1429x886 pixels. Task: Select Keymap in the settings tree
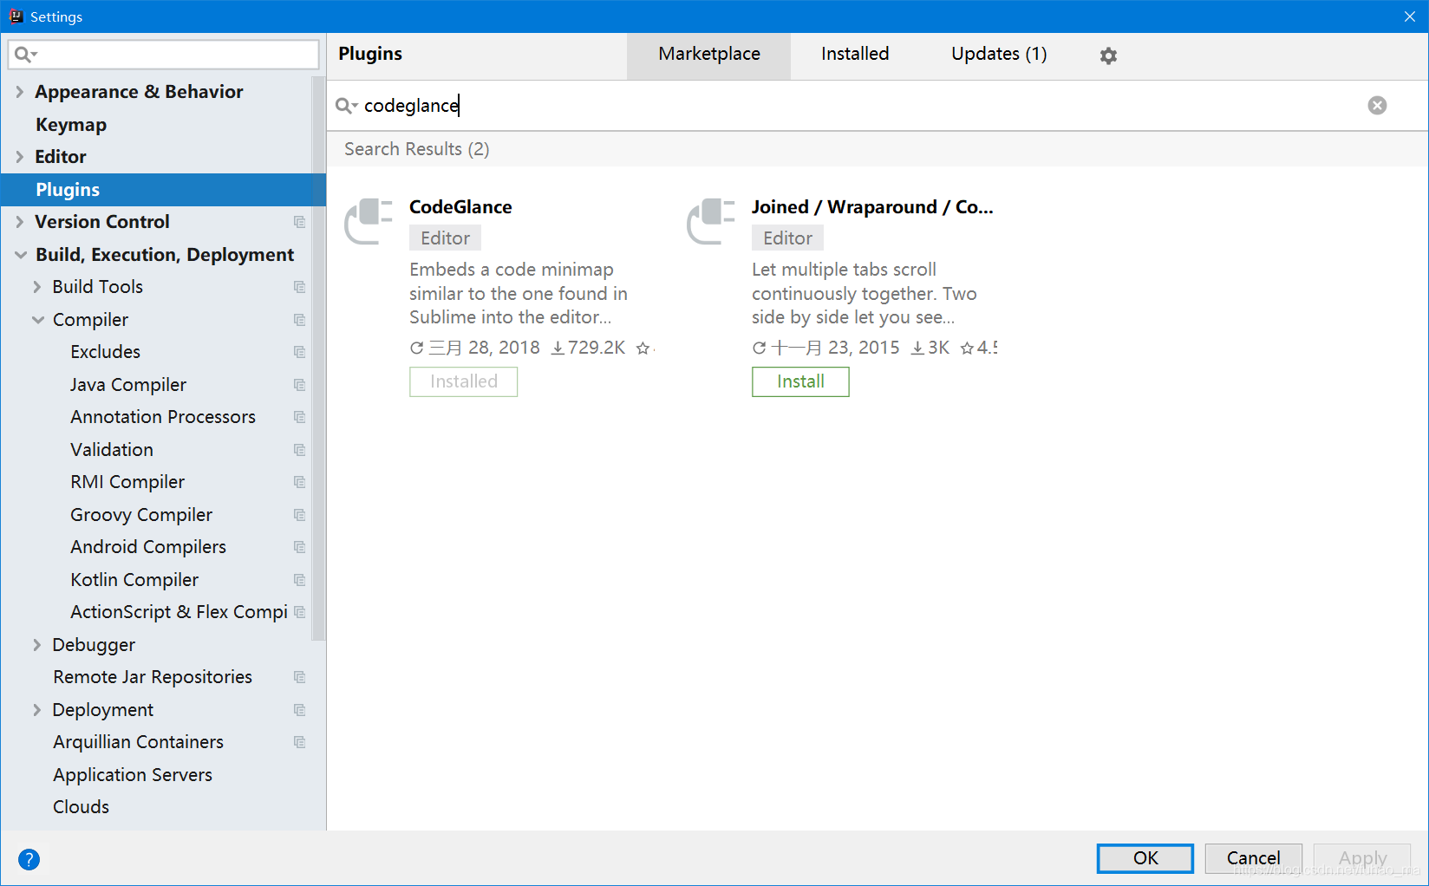71,125
